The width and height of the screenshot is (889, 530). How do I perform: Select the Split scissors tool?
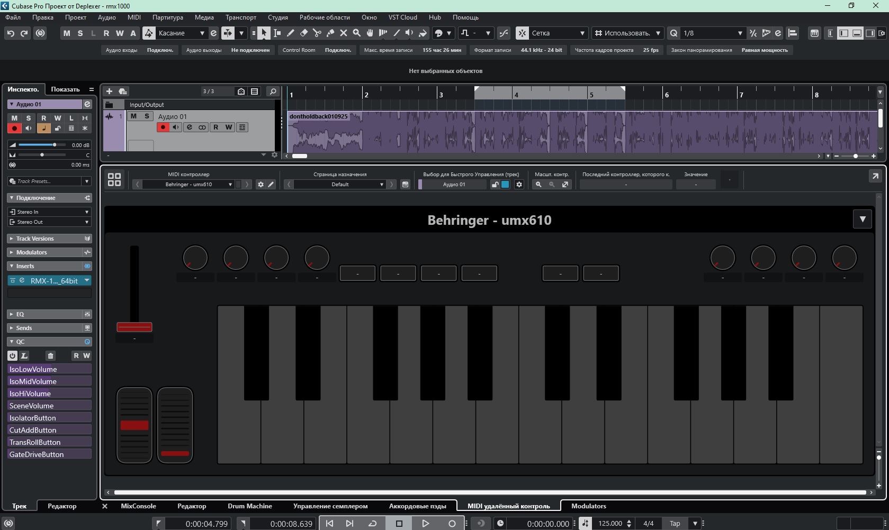(317, 33)
